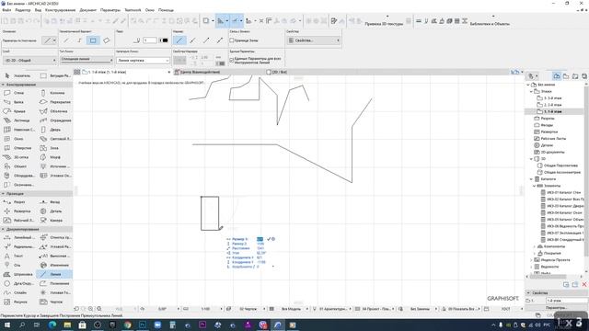Screen dimensions: 589x331
Task: Open Документ menu
Action: [x=88, y=10]
